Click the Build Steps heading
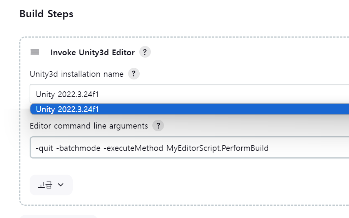The image size is (349, 218). pyautogui.click(x=46, y=14)
